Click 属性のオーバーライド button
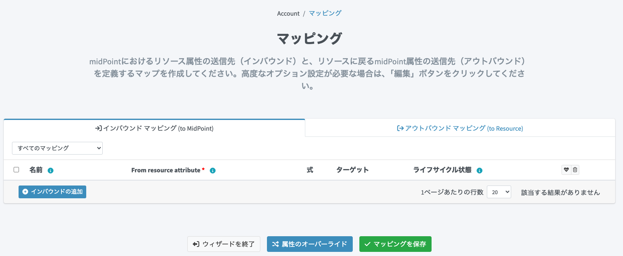This screenshot has width=623, height=256. 310,244
